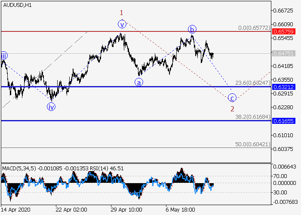Screen dimensions: 301x215
Task: Select the circled wave a label
Action: point(139,82)
